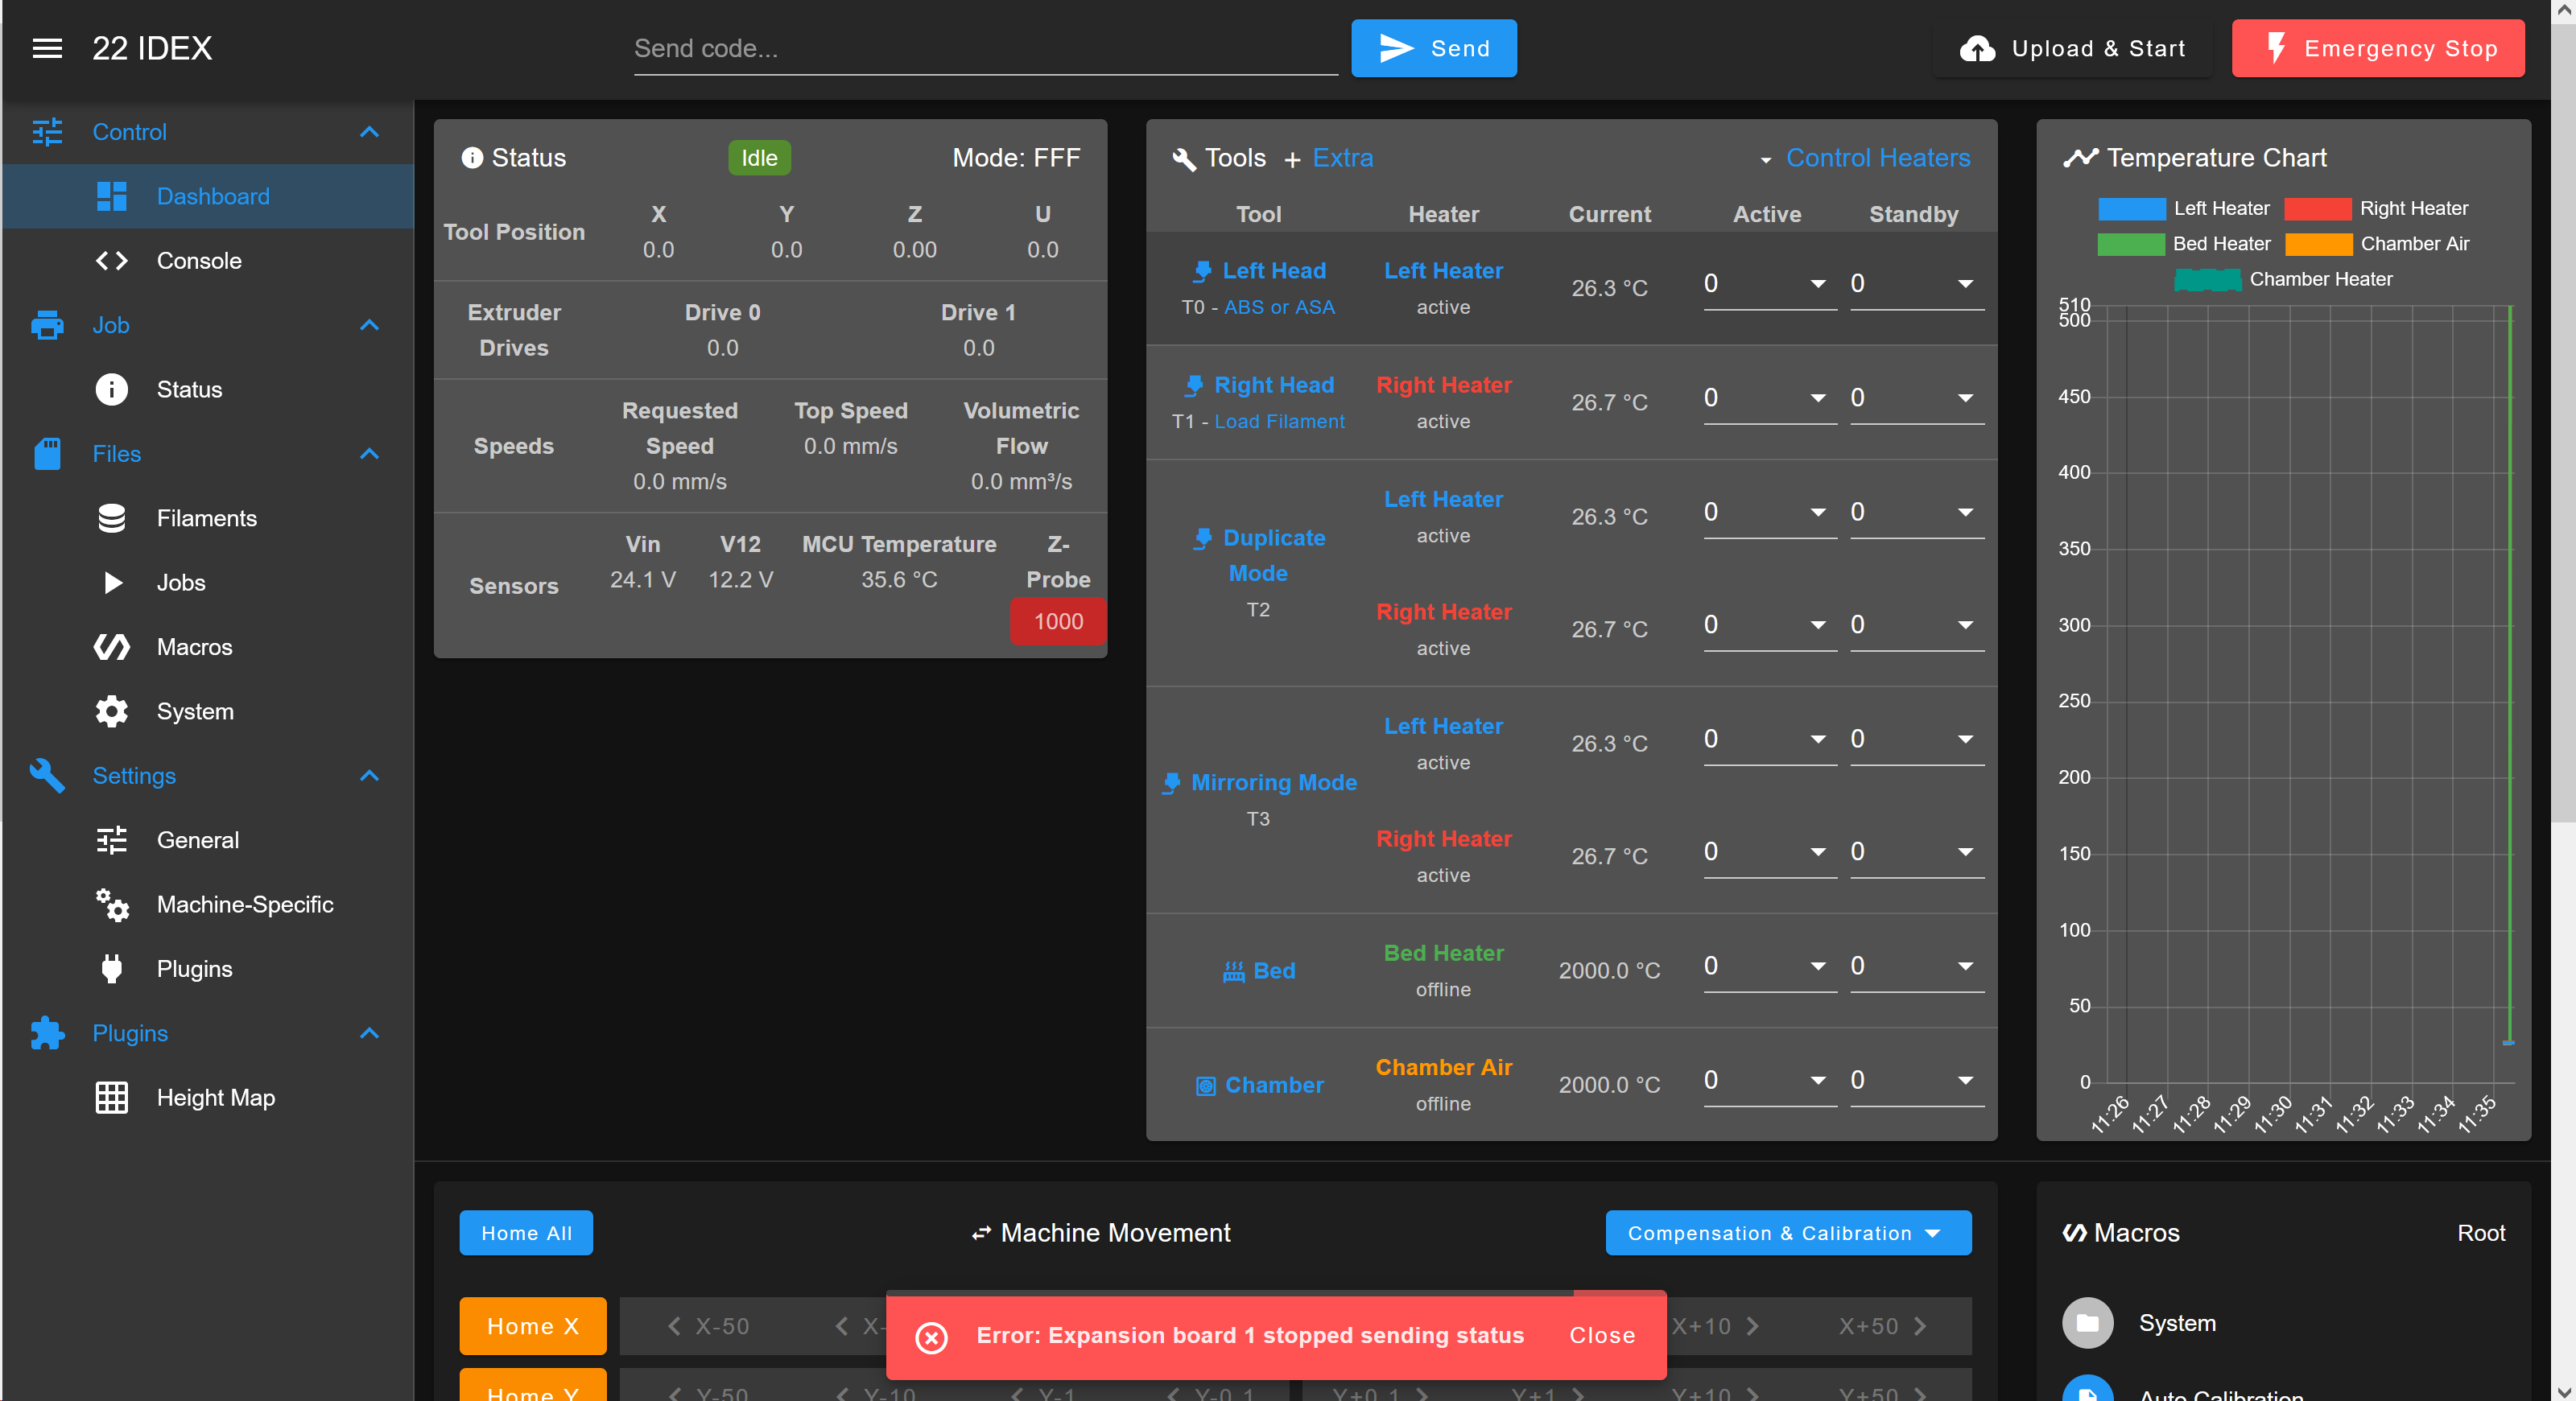Click the Jobs play arrow icon

pyautogui.click(x=113, y=583)
